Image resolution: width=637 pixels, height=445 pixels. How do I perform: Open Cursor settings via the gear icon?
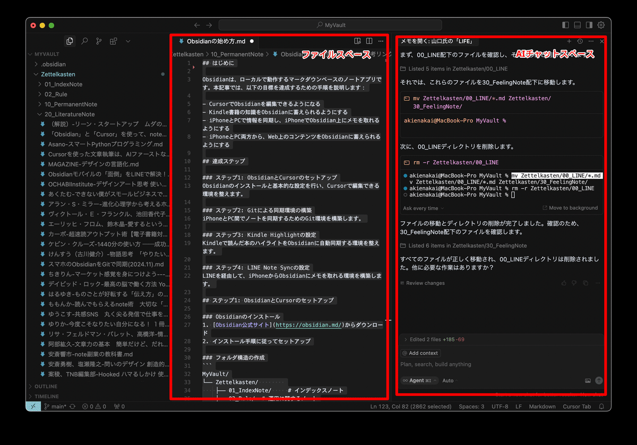(601, 24)
